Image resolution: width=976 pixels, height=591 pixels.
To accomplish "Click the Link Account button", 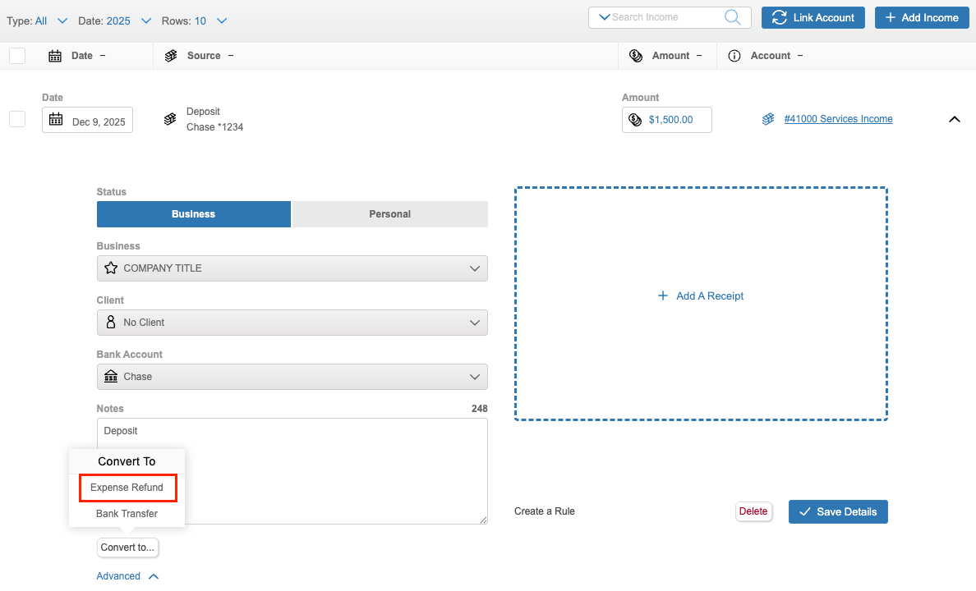I will [813, 17].
